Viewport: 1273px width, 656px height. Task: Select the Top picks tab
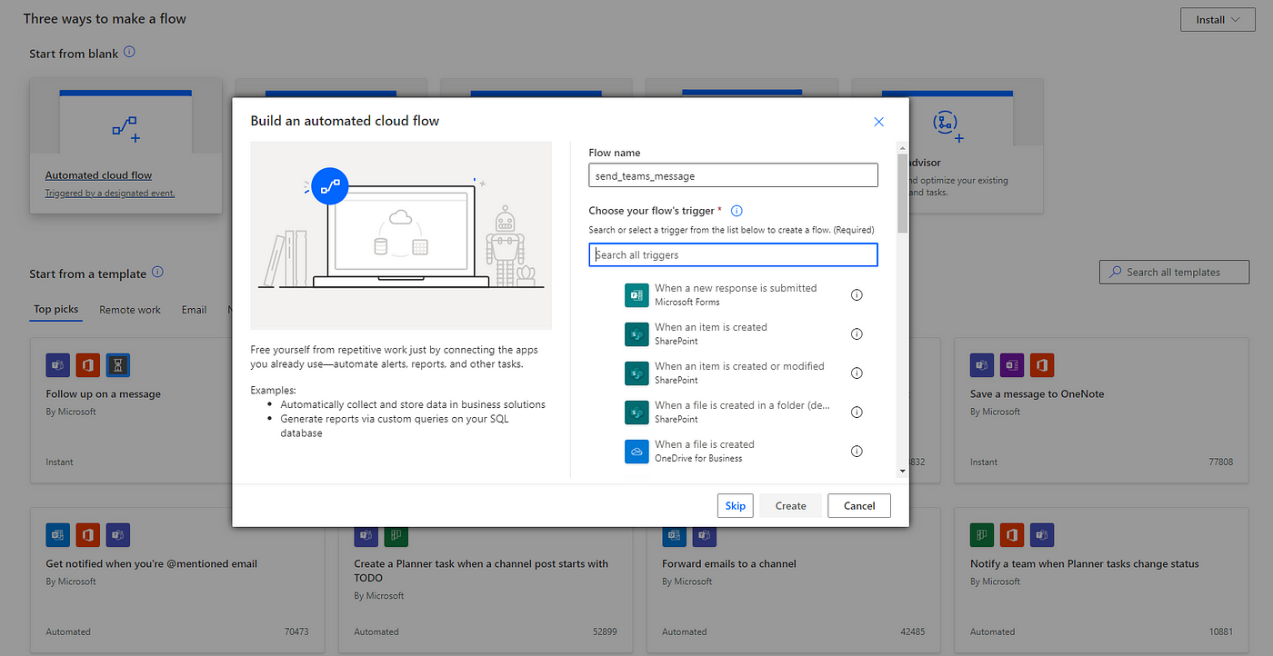click(56, 310)
